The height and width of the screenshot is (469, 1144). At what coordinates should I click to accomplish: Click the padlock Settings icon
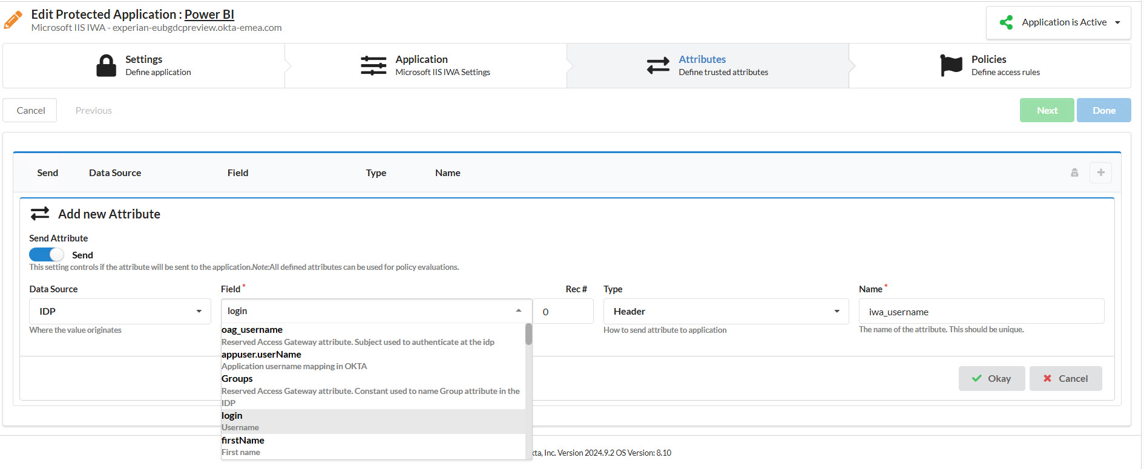click(x=106, y=65)
